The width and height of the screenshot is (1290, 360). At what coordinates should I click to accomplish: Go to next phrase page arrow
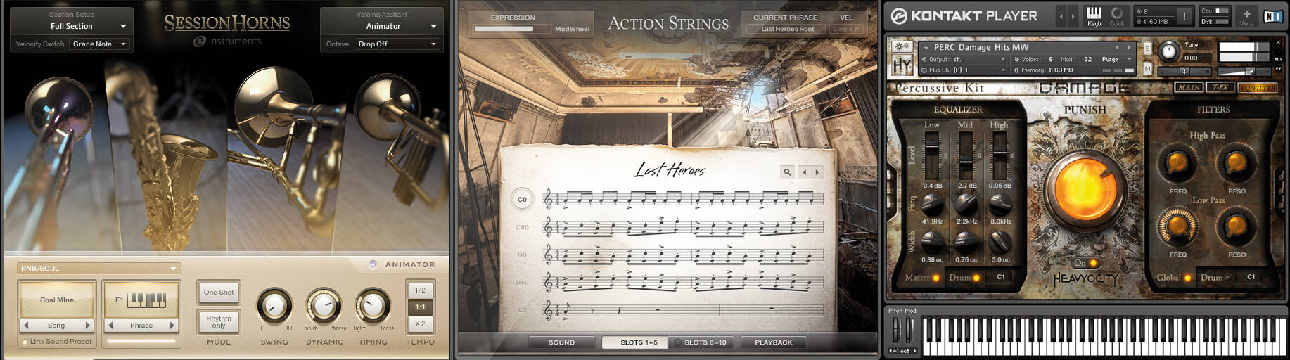pyautogui.click(x=817, y=172)
